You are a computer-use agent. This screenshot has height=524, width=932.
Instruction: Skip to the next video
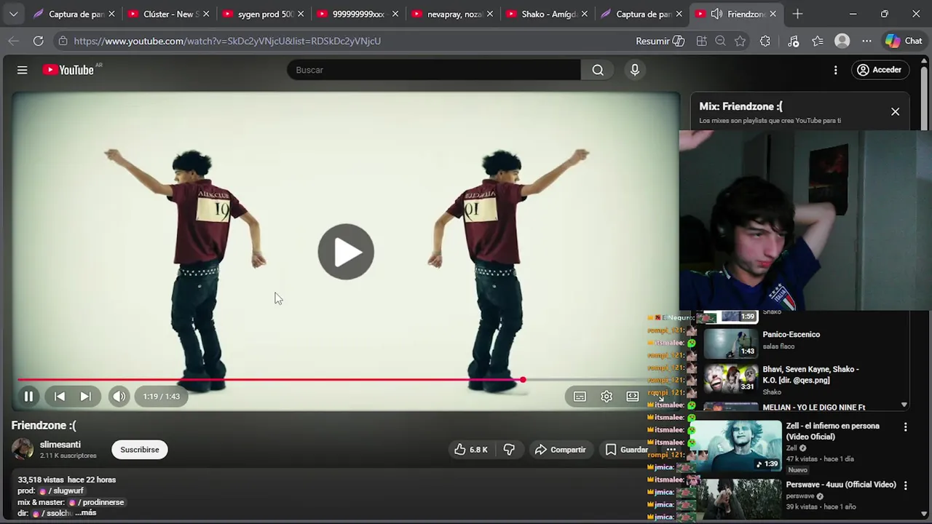coord(85,397)
